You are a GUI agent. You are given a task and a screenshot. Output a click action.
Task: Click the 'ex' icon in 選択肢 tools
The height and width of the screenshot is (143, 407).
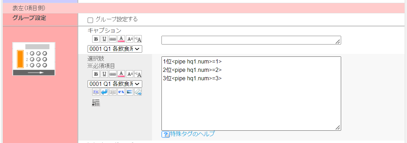(121, 92)
